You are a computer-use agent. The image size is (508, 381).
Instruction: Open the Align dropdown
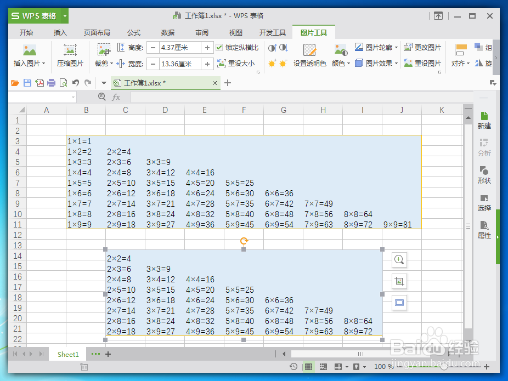point(460,64)
